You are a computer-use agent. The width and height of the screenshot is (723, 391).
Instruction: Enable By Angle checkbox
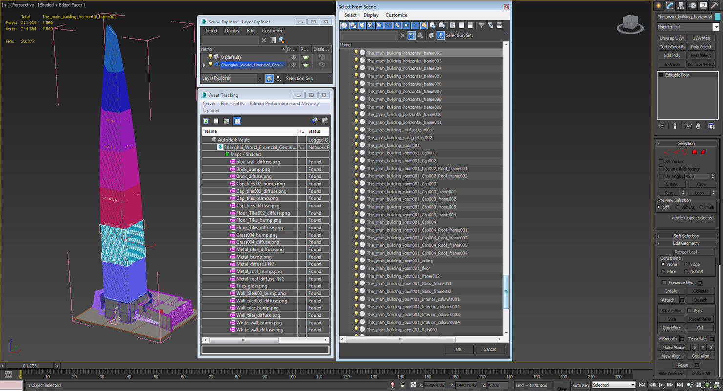tap(661, 176)
